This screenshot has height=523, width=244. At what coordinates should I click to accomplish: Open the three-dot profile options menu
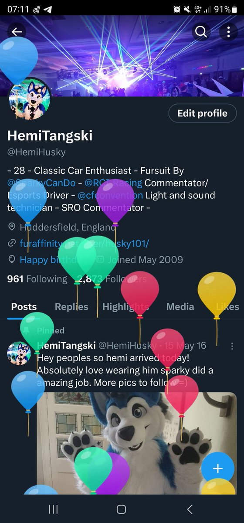point(227,31)
